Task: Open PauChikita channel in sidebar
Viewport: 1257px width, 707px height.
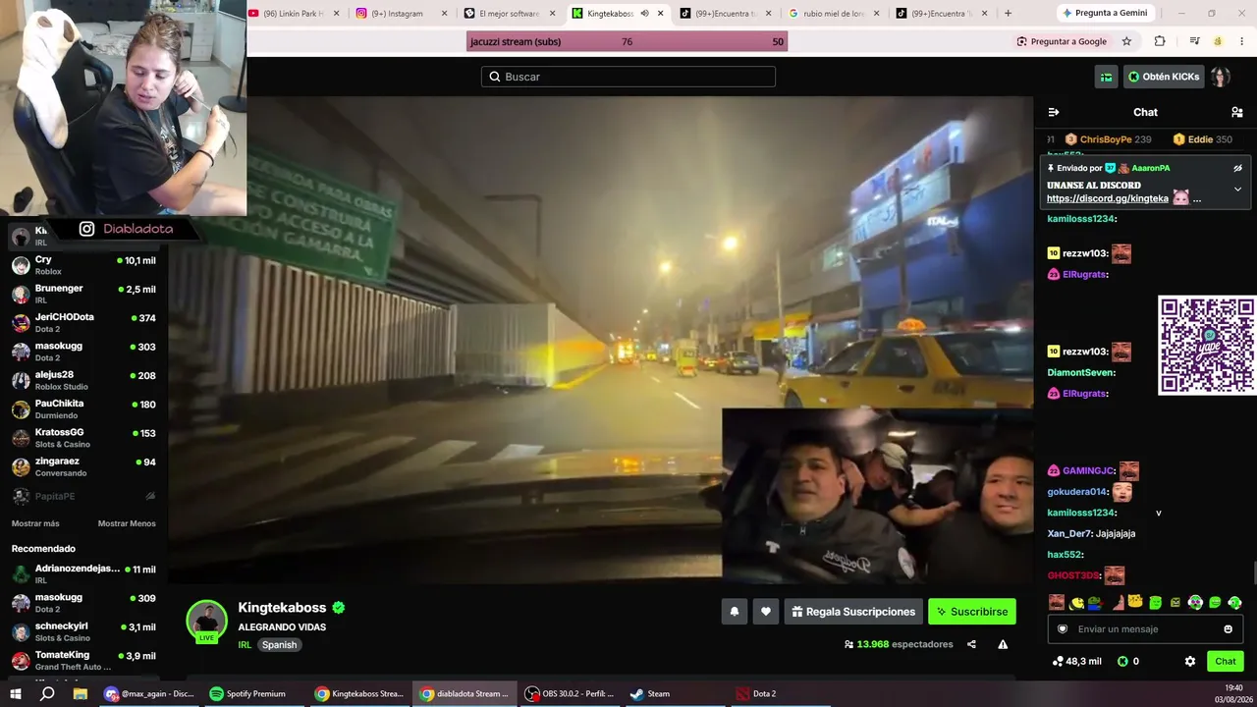Action: [83, 409]
